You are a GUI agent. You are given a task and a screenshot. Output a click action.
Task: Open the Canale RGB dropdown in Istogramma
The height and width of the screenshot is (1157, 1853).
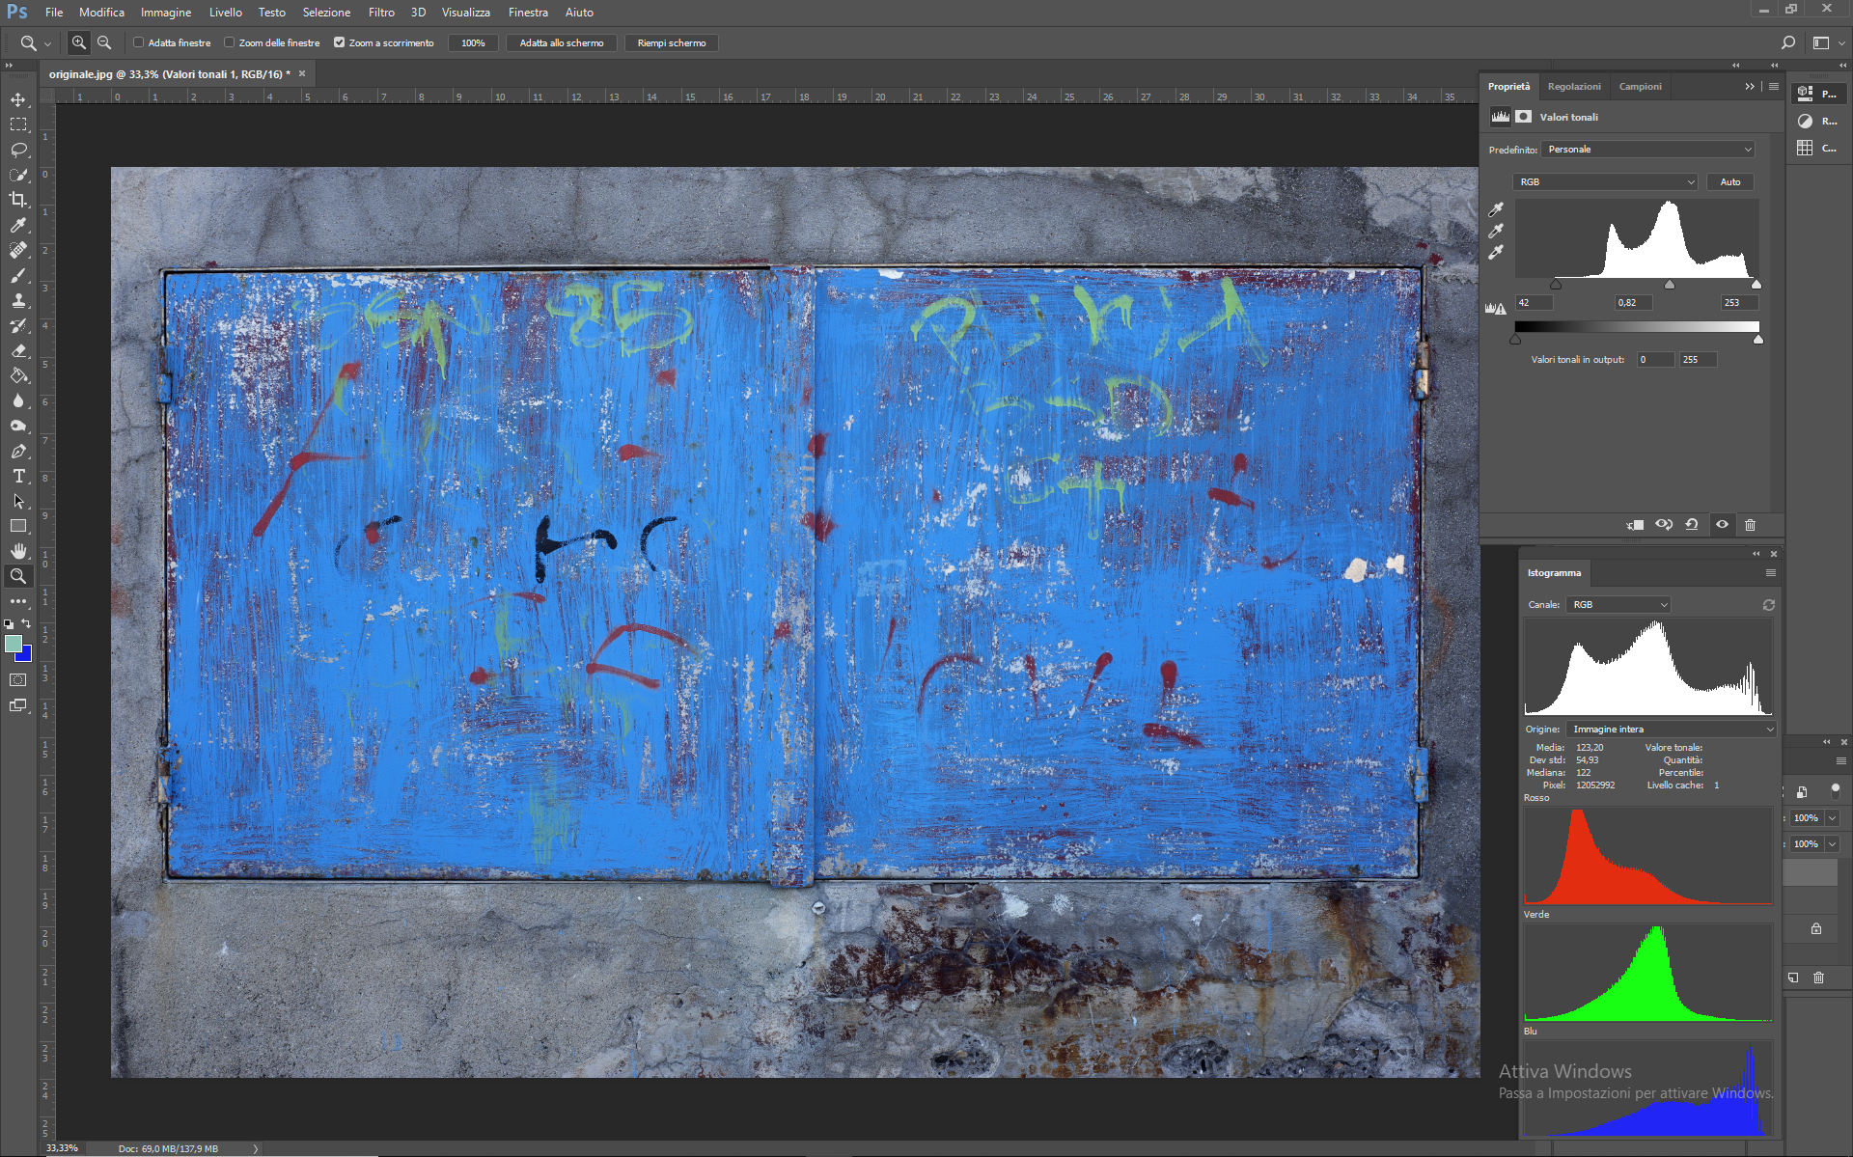click(x=1618, y=605)
